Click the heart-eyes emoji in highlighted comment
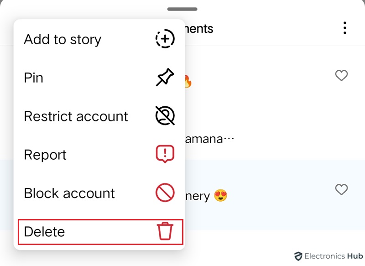The height and width of the screenshot is (266, 365). pos(220,195)
